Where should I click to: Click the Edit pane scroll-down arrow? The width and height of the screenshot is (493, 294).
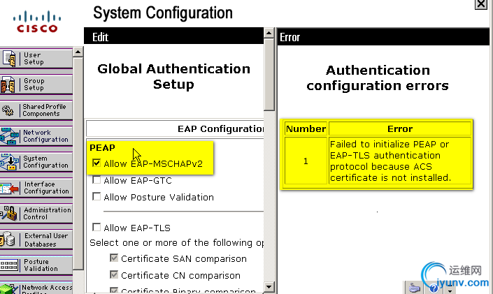click(269, 287)
